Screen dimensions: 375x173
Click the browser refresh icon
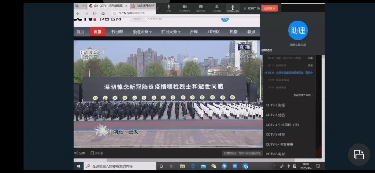[x=94, y=14]
